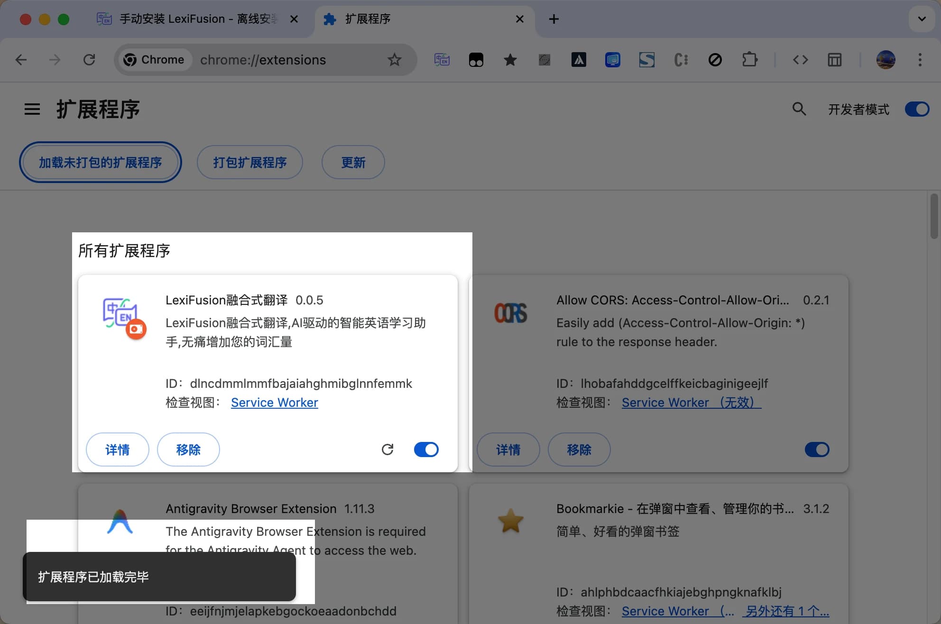Screen dimensions: 941x624
Task: Open the tab list dropdown arrow
Action: (x=922, y=19)
